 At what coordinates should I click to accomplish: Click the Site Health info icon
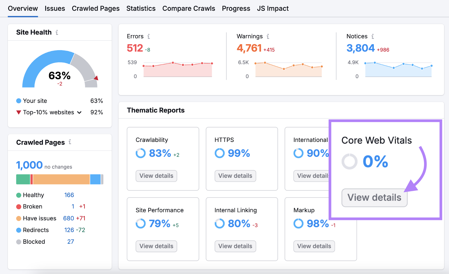click(x=57, y=32)
